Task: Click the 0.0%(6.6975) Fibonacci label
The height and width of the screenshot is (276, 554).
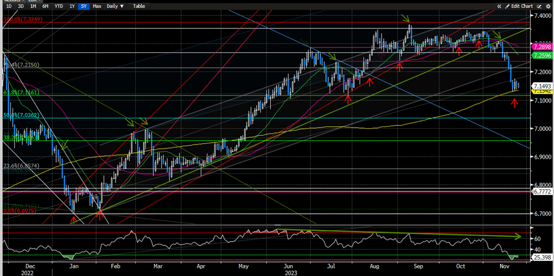Action: coord(20,211)
